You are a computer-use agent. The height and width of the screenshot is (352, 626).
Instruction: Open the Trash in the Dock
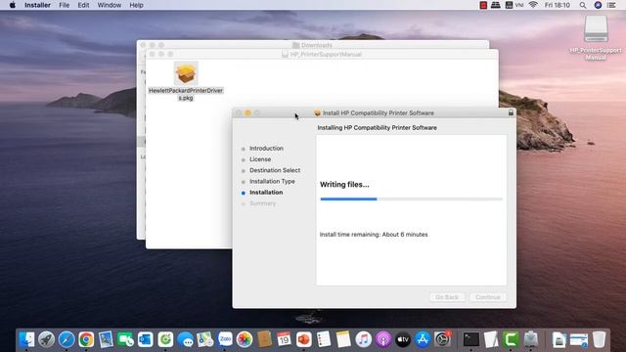[599, 339]
